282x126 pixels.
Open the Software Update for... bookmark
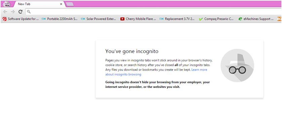21,19
